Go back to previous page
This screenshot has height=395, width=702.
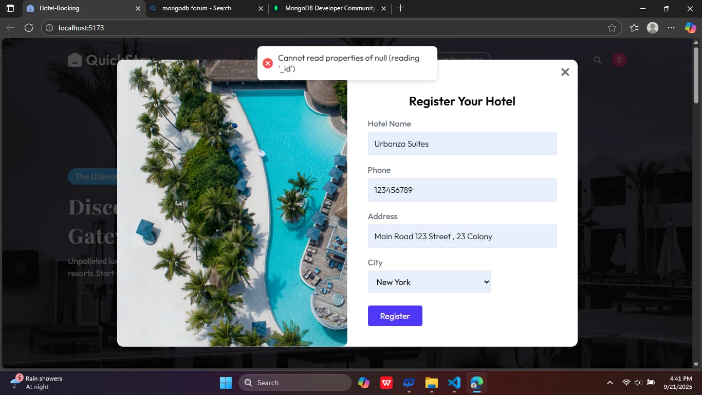pyautogui.click(x=10, y=28)
